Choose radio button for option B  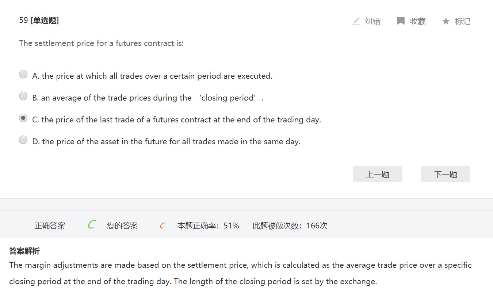23,96
